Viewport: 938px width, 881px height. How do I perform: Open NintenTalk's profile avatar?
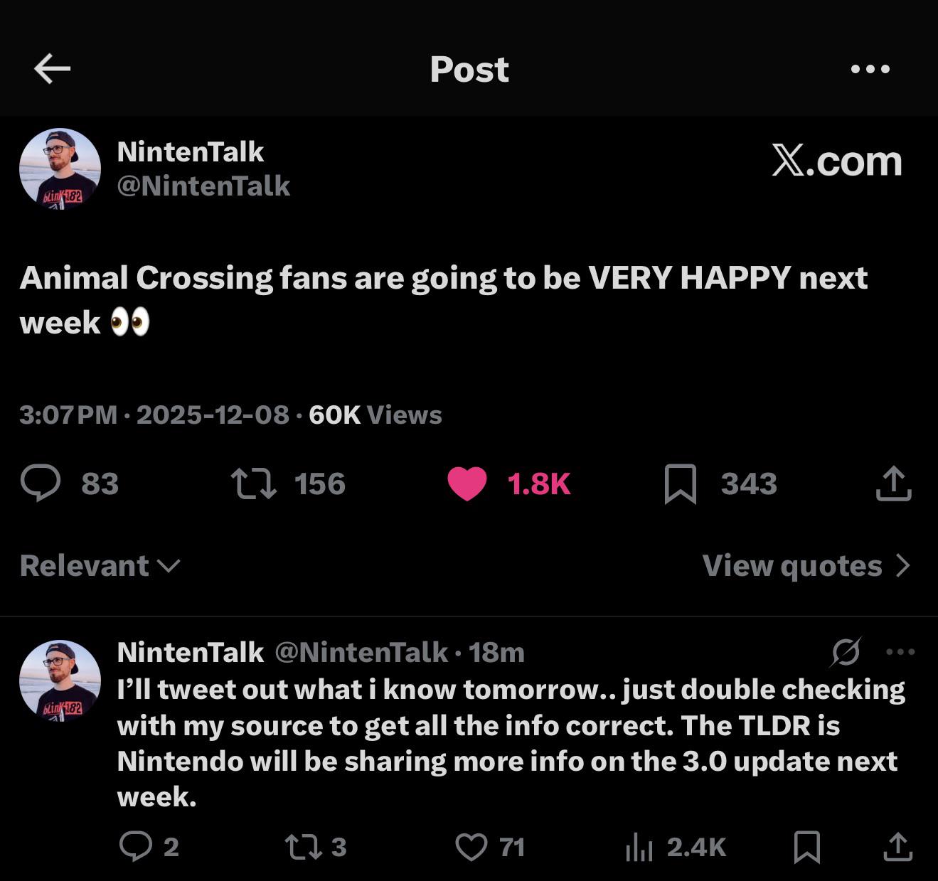point(60,168)
